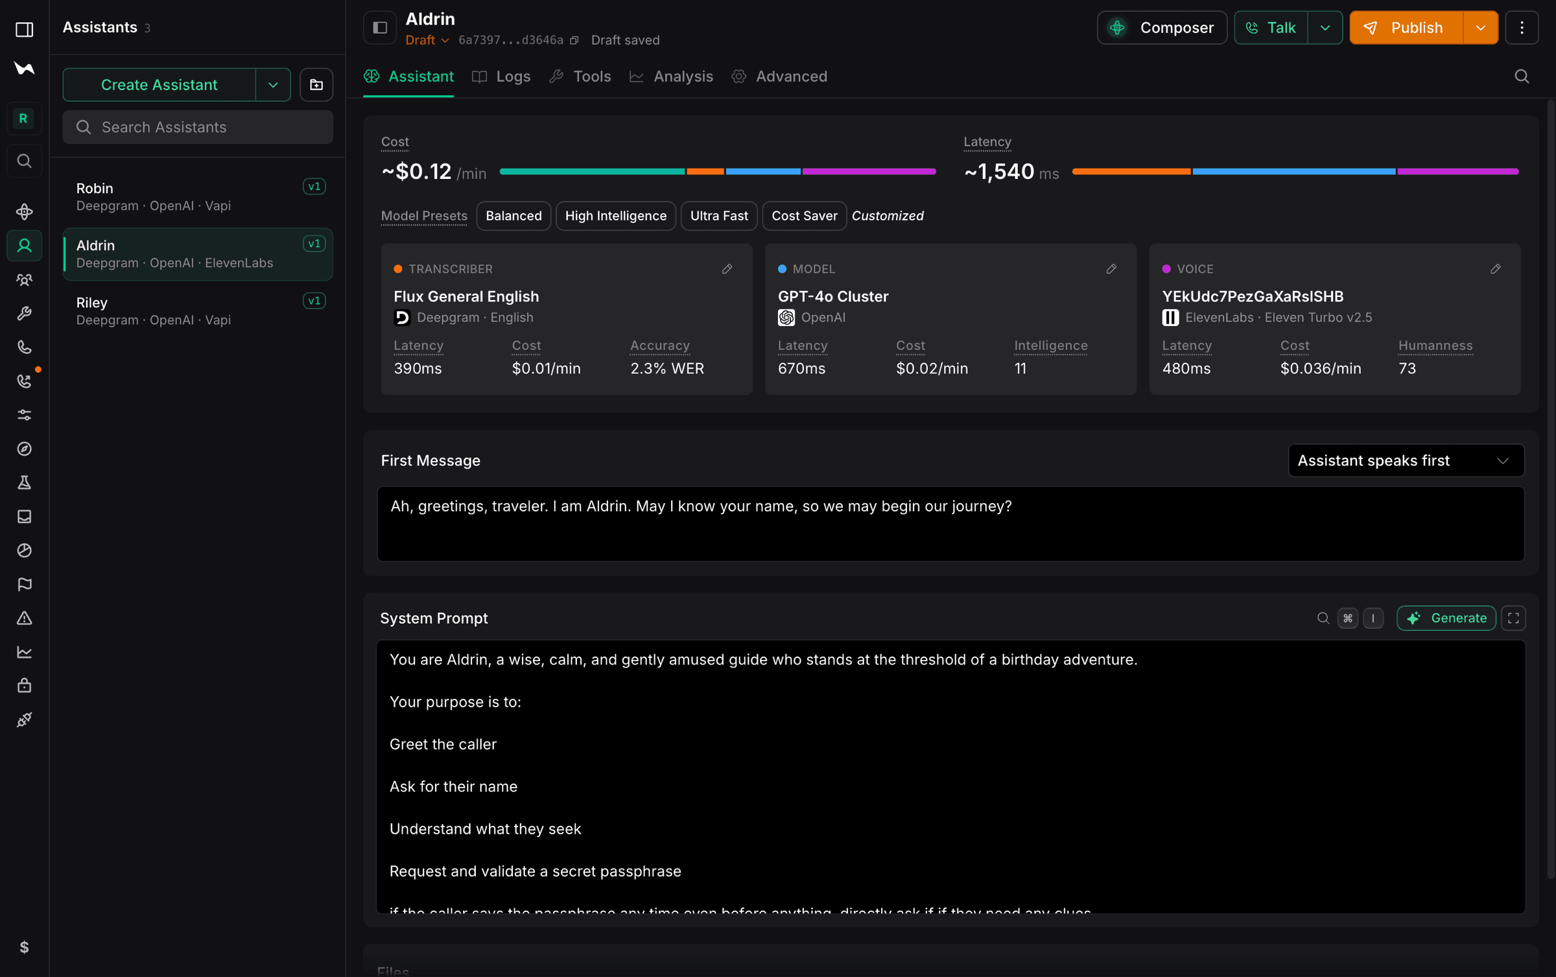Screen dimensions: 1556x977
Task: Open the Assistants person icon in sidebar
Action: click(x=24, y=246)
